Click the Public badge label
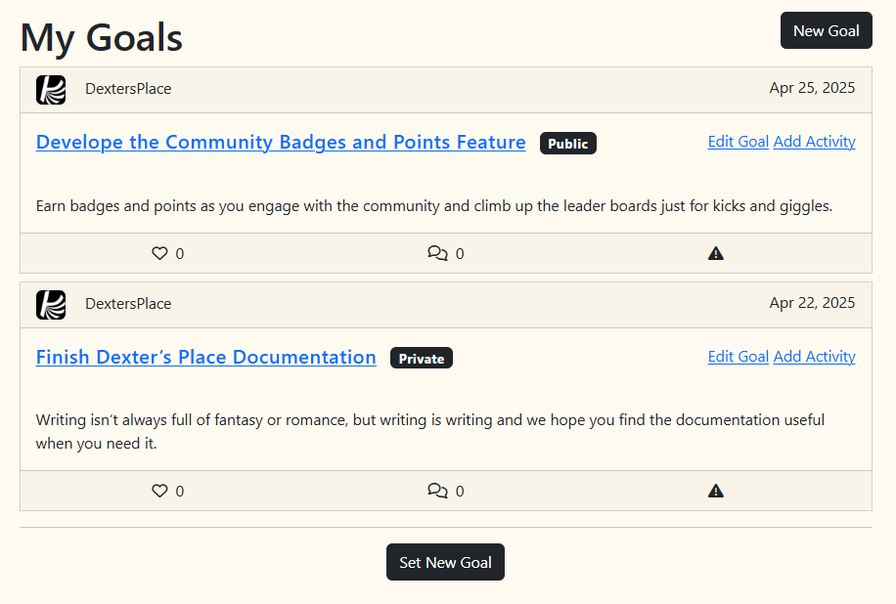Screen dimensions: 896x604 pyautogui.click(x=568, y=144)
